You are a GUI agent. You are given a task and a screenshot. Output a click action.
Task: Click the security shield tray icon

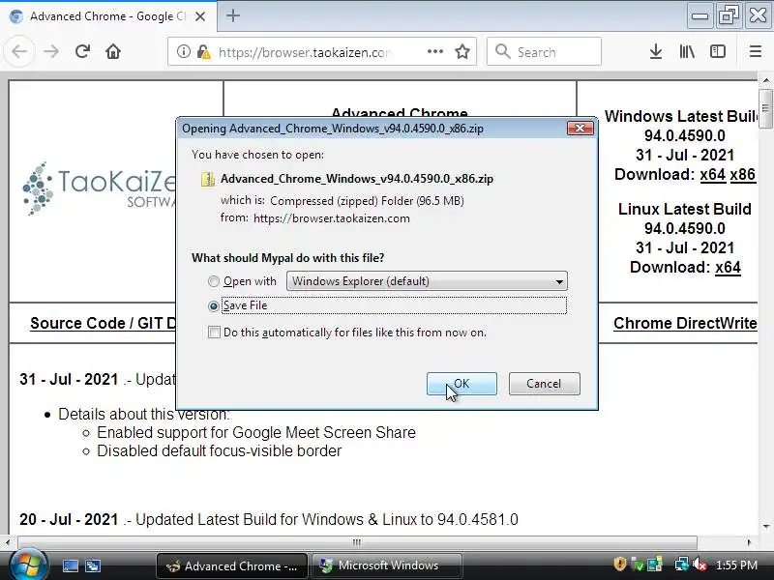coord(619,564)
